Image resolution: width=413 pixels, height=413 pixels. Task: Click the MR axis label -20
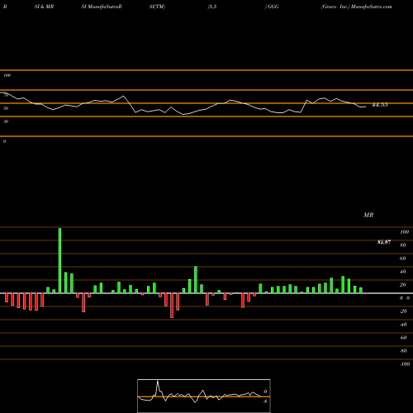click(403, 311)
